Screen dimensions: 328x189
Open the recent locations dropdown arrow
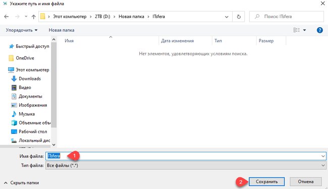tap(26, 16)
